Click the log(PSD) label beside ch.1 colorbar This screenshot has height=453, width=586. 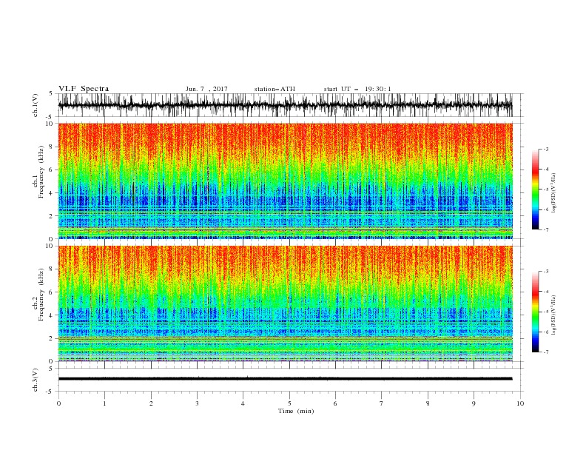click(554, 193)
